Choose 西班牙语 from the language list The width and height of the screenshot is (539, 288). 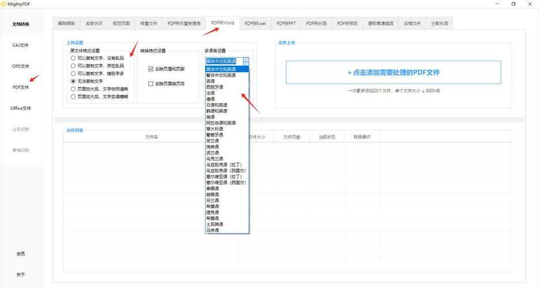(227, 87)
